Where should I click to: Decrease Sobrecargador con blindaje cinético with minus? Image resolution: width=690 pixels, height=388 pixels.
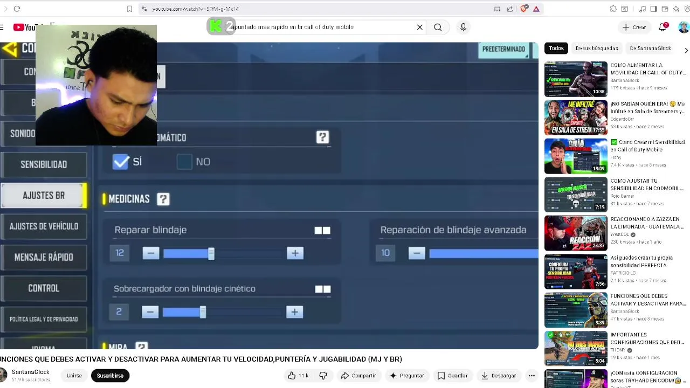click(150, 312)
